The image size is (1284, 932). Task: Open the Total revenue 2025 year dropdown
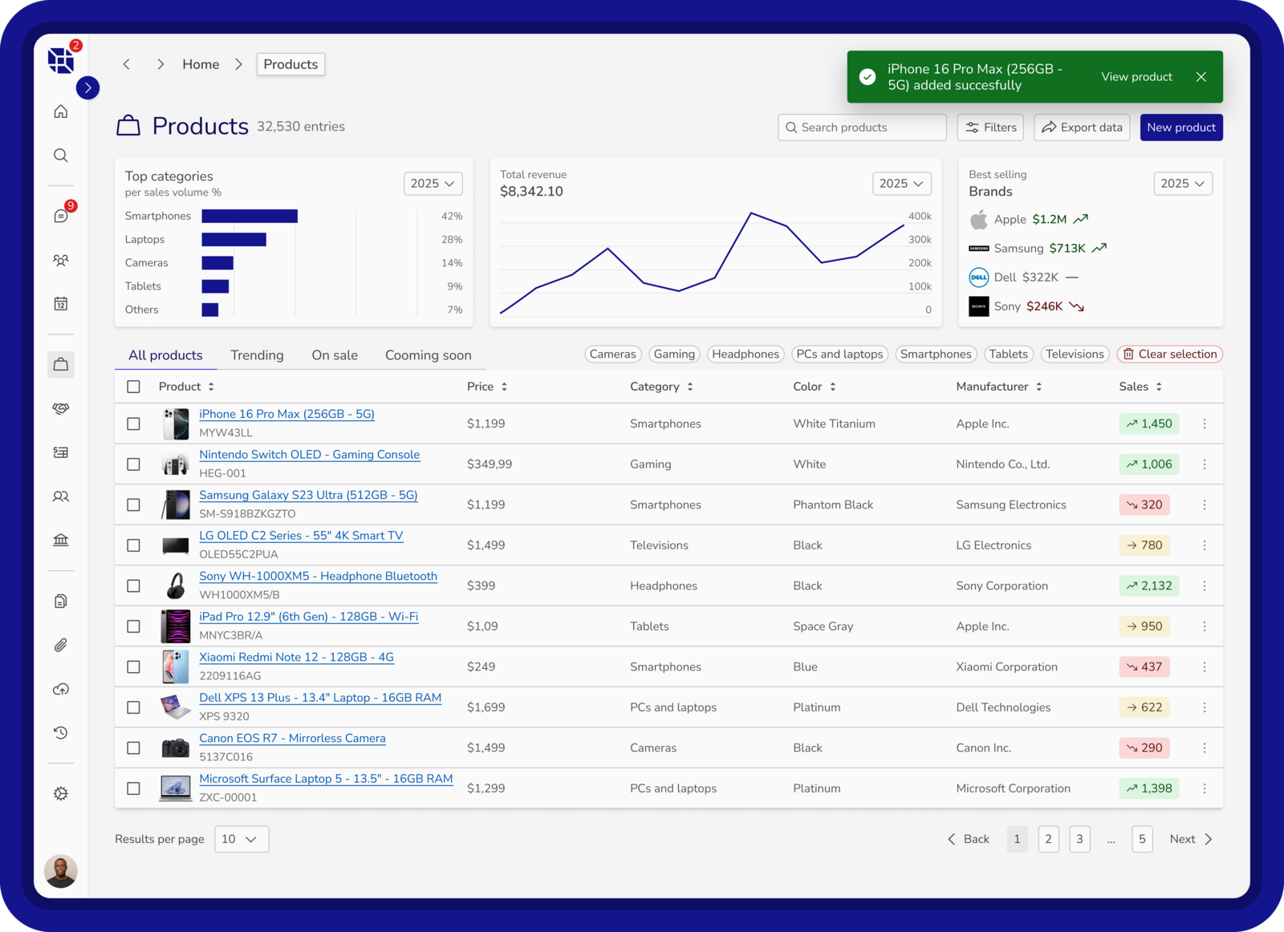[902, 184]
